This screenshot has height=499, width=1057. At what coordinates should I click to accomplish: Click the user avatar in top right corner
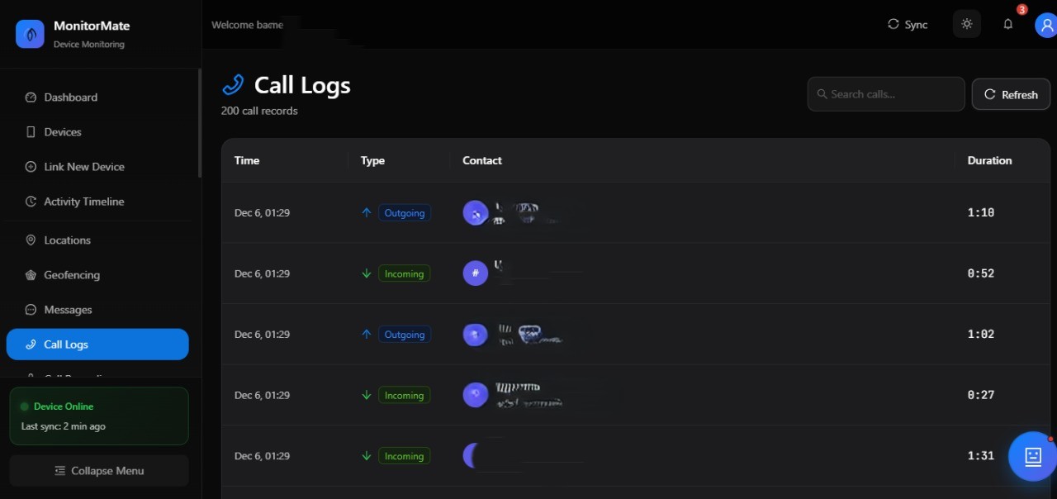[1045, 24]
